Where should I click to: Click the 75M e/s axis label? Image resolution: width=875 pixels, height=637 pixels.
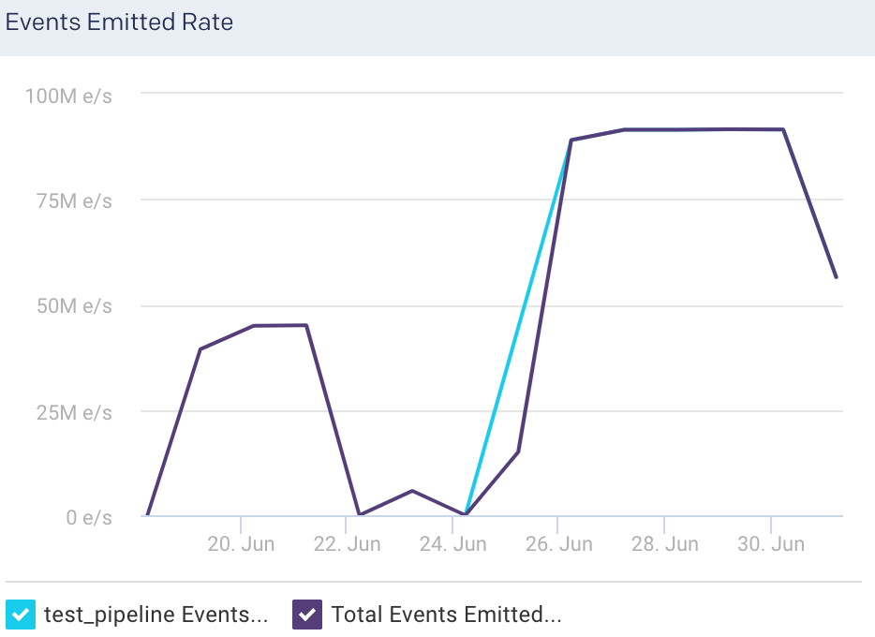click(74, 200)
